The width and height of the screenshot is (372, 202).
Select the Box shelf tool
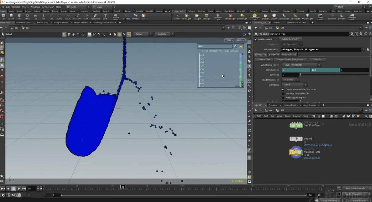[3, 17]
